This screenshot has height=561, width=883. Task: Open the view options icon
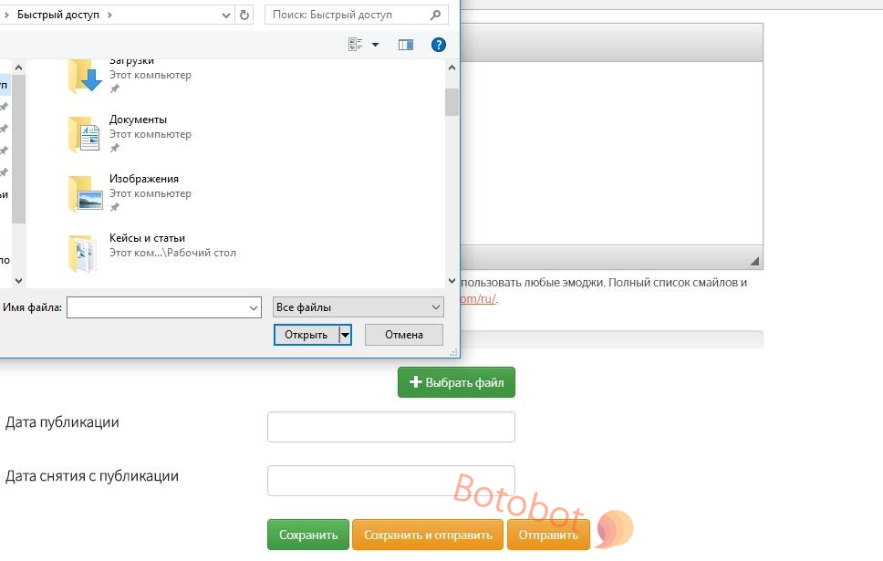coord(356,45)
